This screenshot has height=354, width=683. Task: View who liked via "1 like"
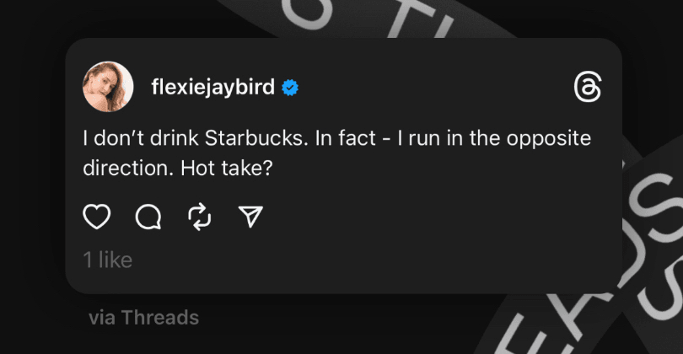(x=107, y=260)
